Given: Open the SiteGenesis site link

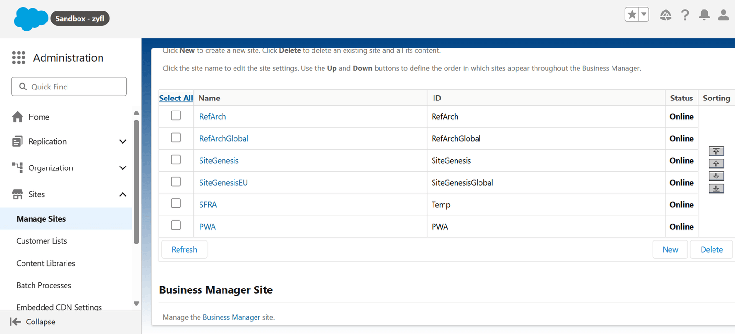Looking at the screenshot, I should pos(219,160).
